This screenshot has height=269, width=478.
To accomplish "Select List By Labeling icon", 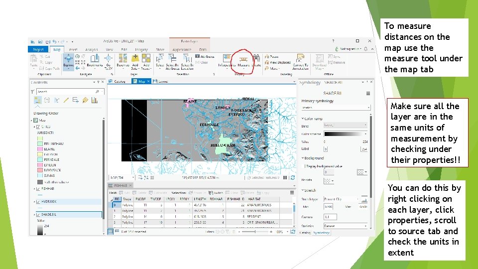I will click(85, 100).
